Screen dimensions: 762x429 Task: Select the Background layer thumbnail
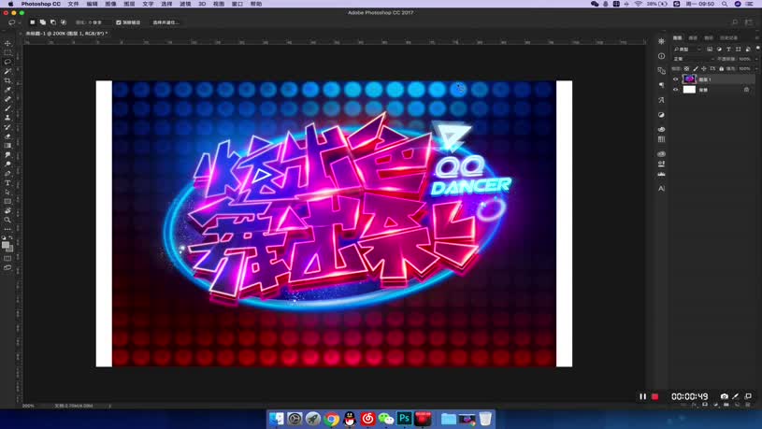coord(689,90)
